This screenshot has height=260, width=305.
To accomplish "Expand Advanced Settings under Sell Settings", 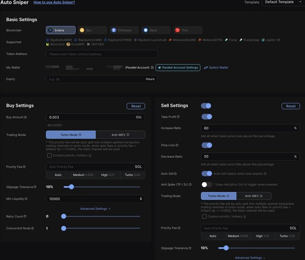I will click(250, 258).
